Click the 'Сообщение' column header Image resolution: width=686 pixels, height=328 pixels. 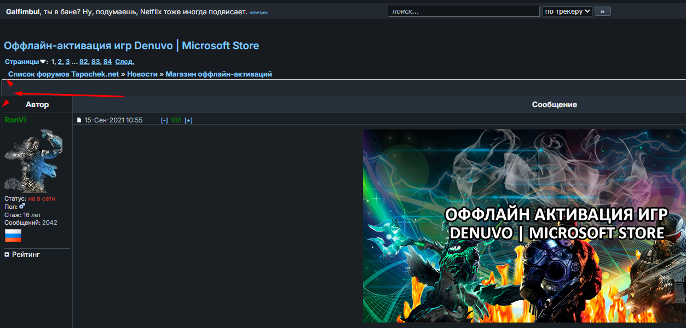(x=554, y=104)
